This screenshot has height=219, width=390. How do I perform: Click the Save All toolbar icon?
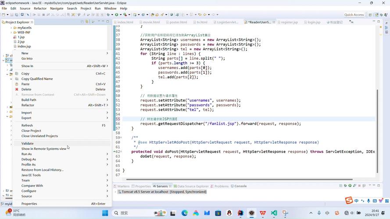click(17, 14)
